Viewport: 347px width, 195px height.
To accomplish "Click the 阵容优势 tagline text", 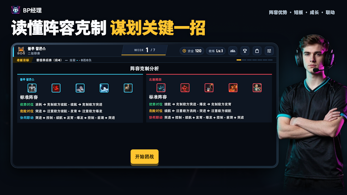I will point(278,13).
